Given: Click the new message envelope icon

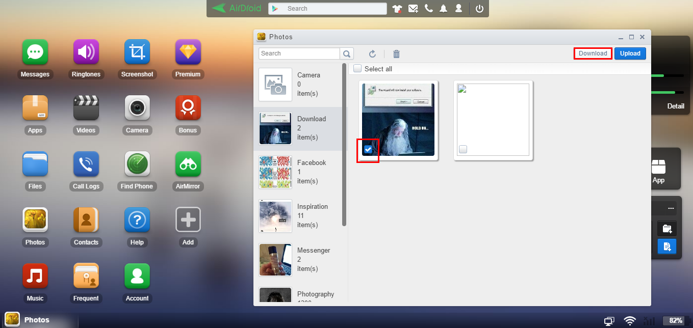Looking at the screenshot, I should click(x=414, y=9).
